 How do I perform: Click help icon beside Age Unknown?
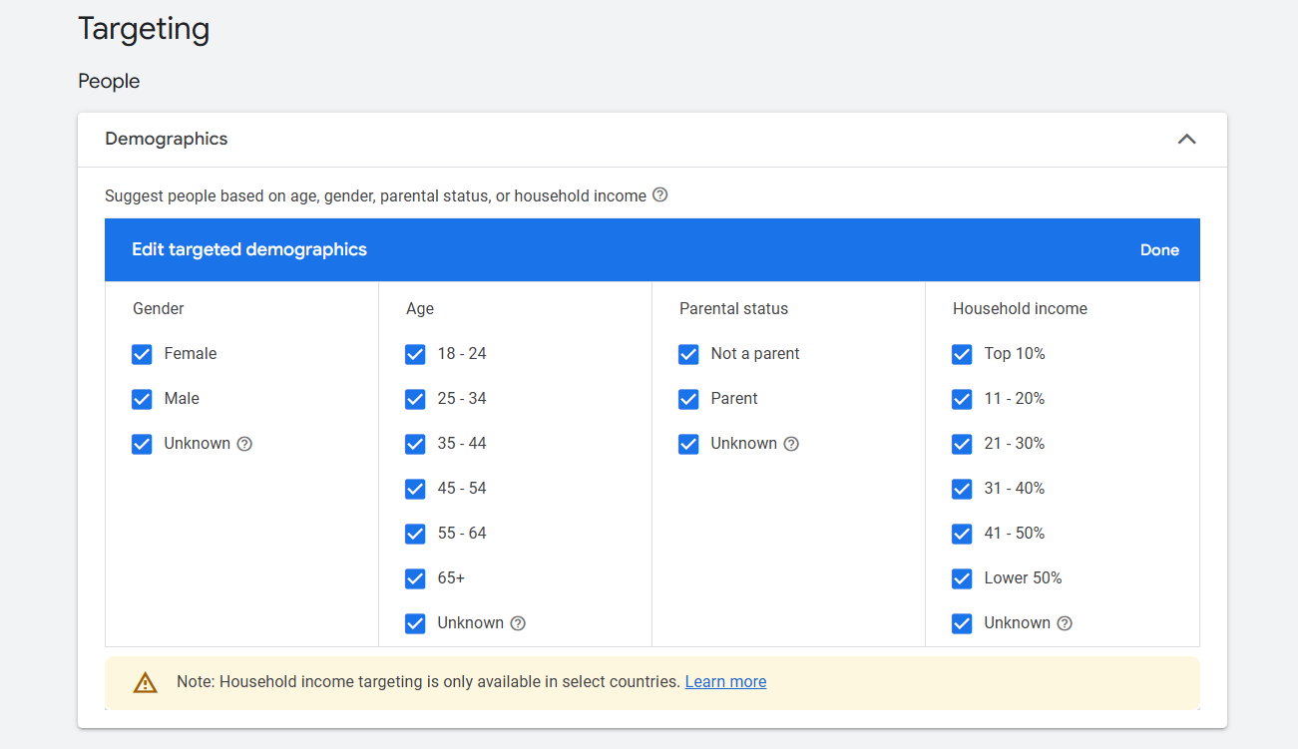tap(518, 623)
